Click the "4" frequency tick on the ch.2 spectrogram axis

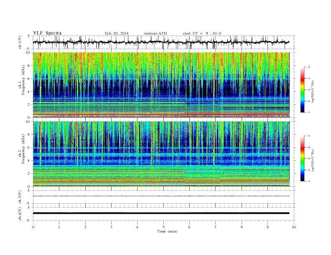click(x=29, y=160)
